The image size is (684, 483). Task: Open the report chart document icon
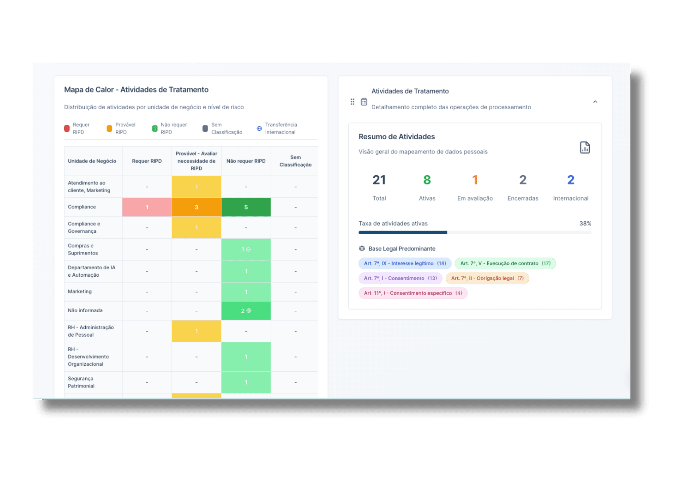tap(584, 148)
